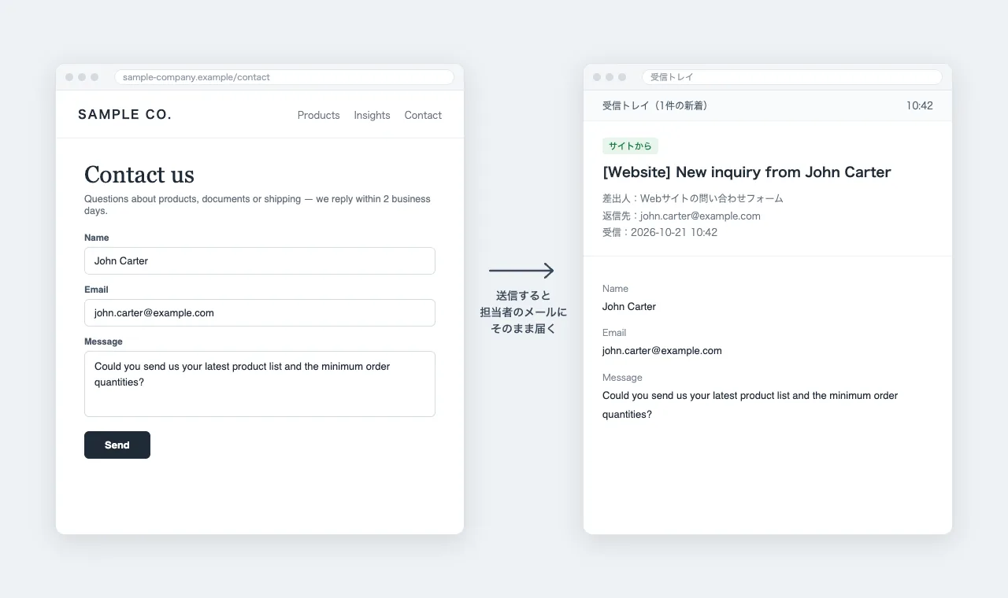
Task: Select john.carter@example.com in the email body
Action: (x=662, y=351)
